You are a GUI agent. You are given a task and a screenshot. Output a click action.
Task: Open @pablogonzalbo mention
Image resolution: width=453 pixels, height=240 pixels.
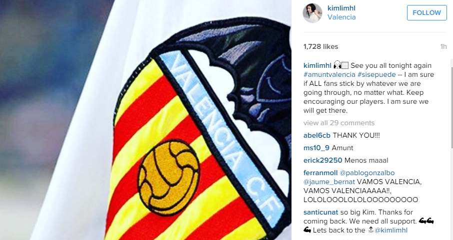pos(367,173)
